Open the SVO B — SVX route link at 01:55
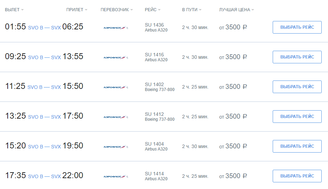 [x=44, y=28]
